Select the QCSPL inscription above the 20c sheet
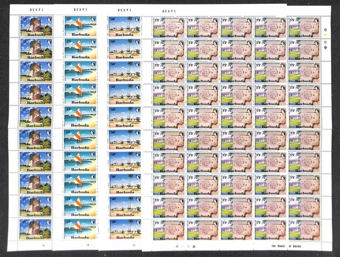Viewport: 340px width, 257px height. pos(37,10)
